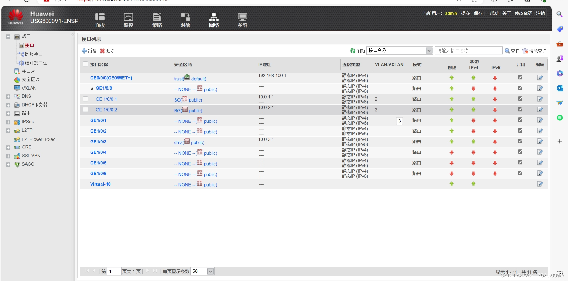This screenshot has height=281, width=568.
Task: Open the 系统 system tab
Action: point(242,20)
